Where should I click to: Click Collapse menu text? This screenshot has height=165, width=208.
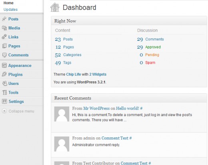click(x=21, y=111)
